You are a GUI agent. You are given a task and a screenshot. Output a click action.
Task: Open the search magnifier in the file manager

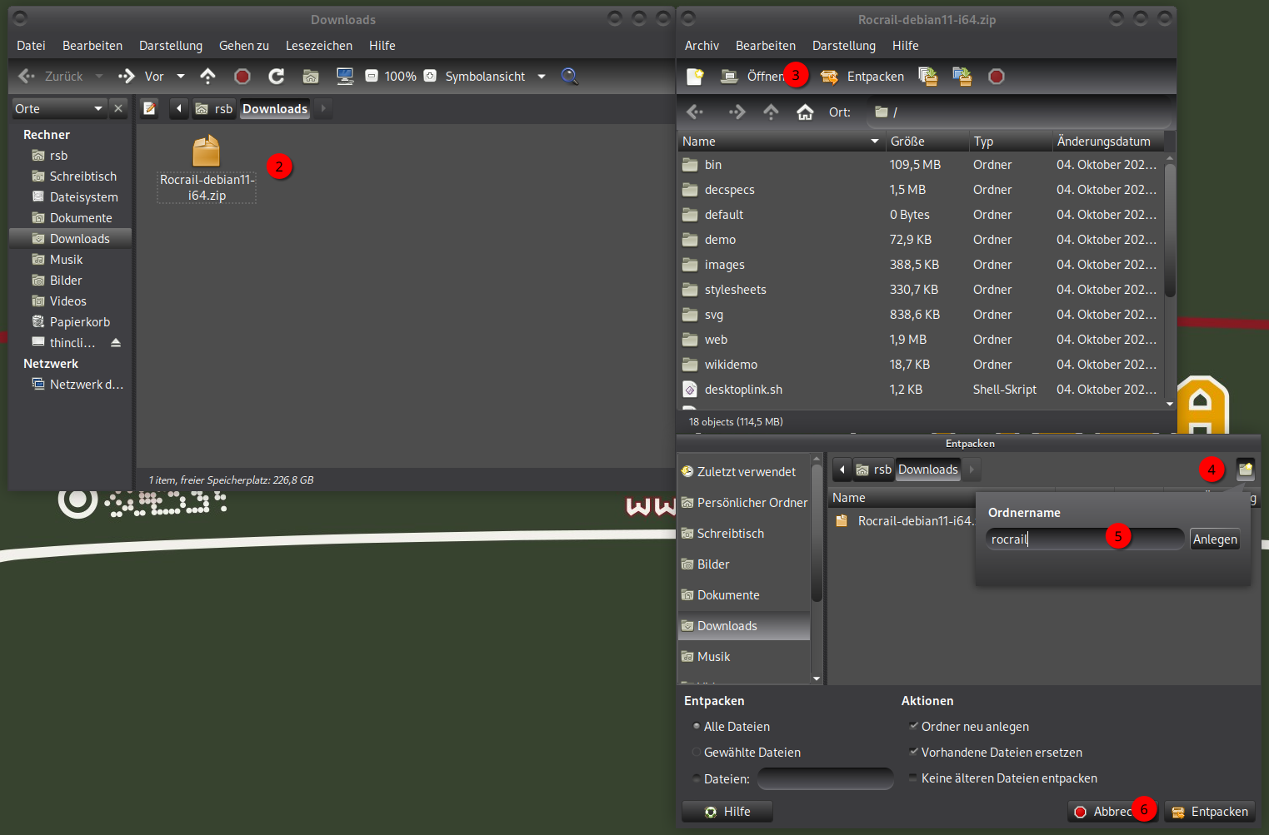569,77
